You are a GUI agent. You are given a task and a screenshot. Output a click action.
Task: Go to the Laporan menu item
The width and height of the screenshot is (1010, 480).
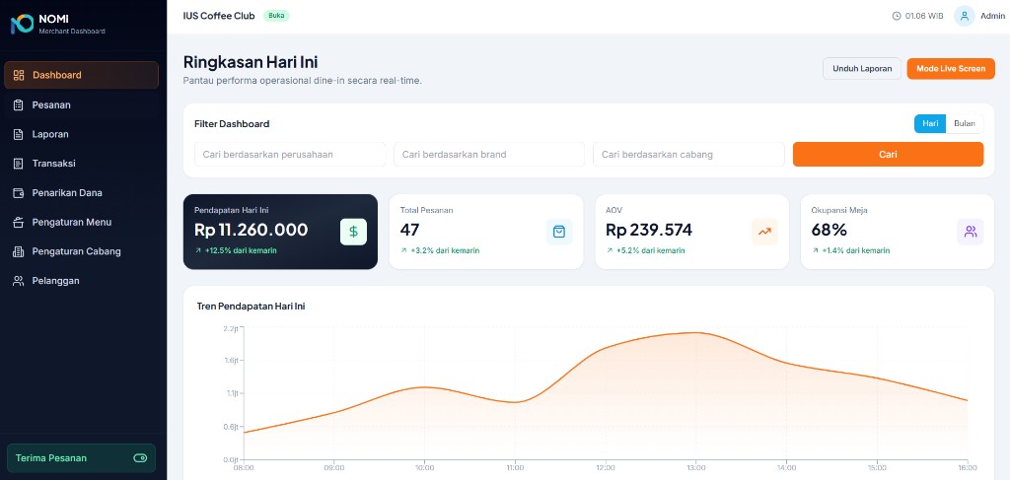click(x=81, y=134)
